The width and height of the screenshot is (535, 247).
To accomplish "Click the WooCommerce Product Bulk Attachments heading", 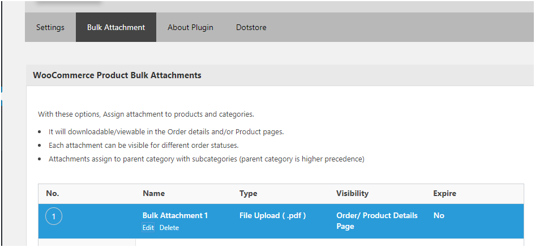I will pos(117,75).
